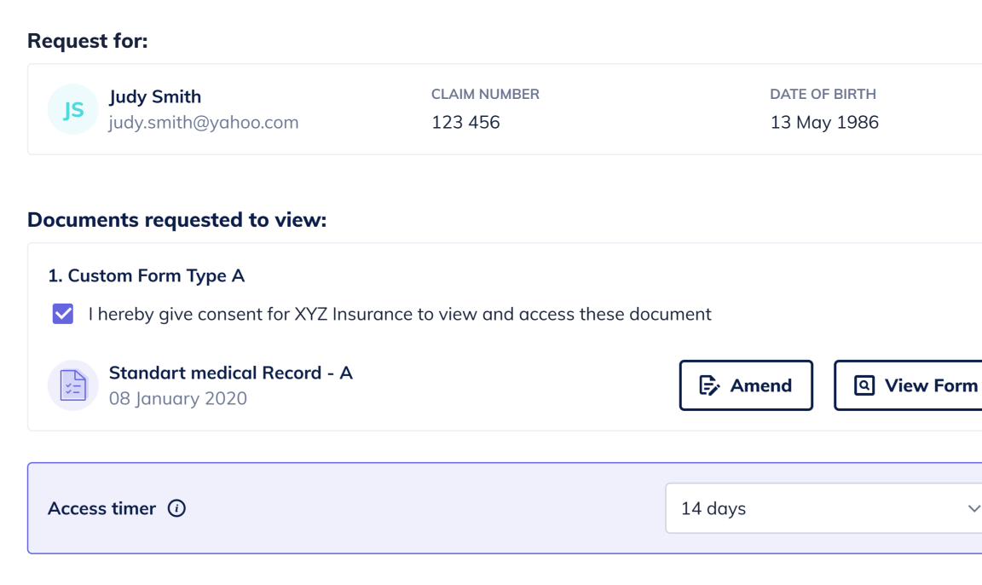The height and width of the screenshot is (585, 982).
Task: Click the Access timer label text
Action: click(x=102, y=508)
